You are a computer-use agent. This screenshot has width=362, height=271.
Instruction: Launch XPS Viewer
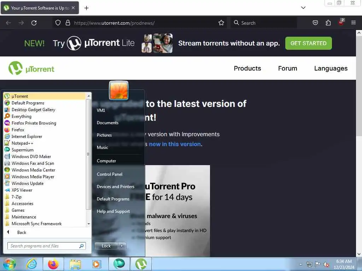click(x=45, y=190)
